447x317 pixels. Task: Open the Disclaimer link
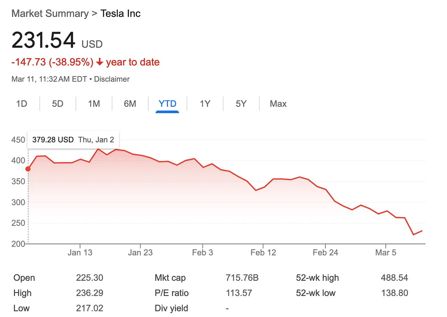click(x=112, y=79)
